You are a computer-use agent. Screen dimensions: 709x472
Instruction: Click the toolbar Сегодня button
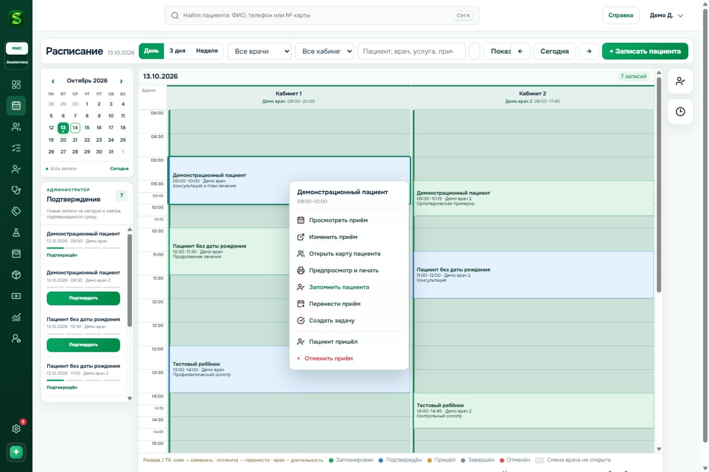tap(554, 51)
